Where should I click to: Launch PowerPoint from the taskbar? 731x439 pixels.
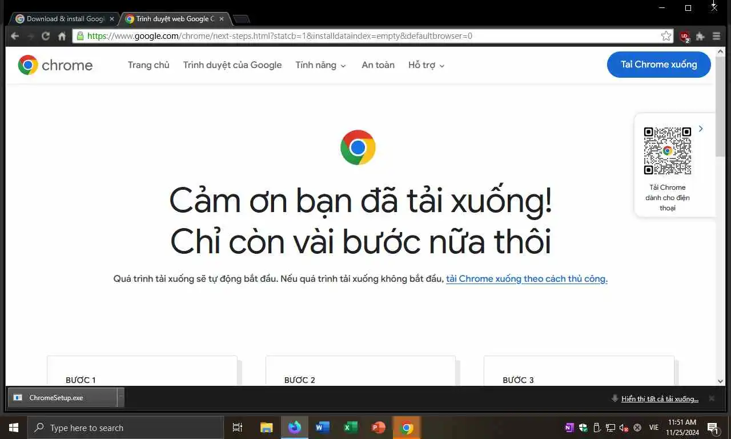[379, 428]
